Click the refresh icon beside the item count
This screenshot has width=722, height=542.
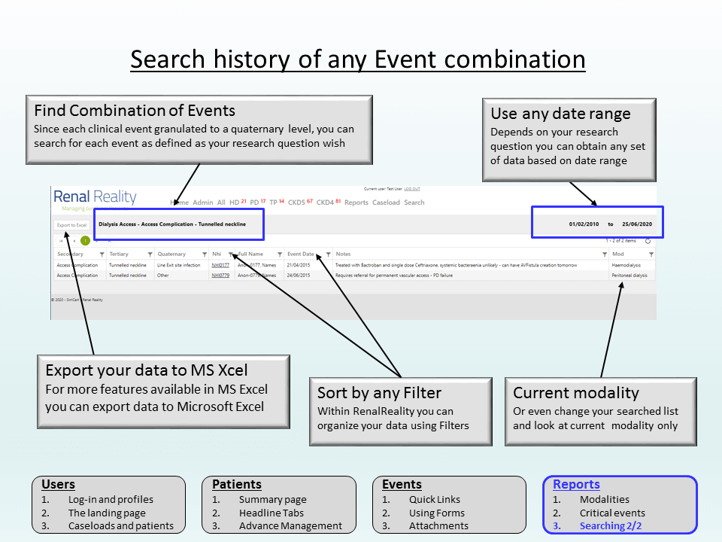(x=648, y=241)
